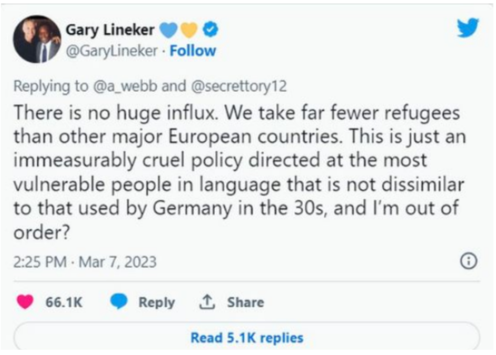Follow the Gary Lineker account
Image resolution: width=496 pixels, height=355 pixels.
[193, 51]
